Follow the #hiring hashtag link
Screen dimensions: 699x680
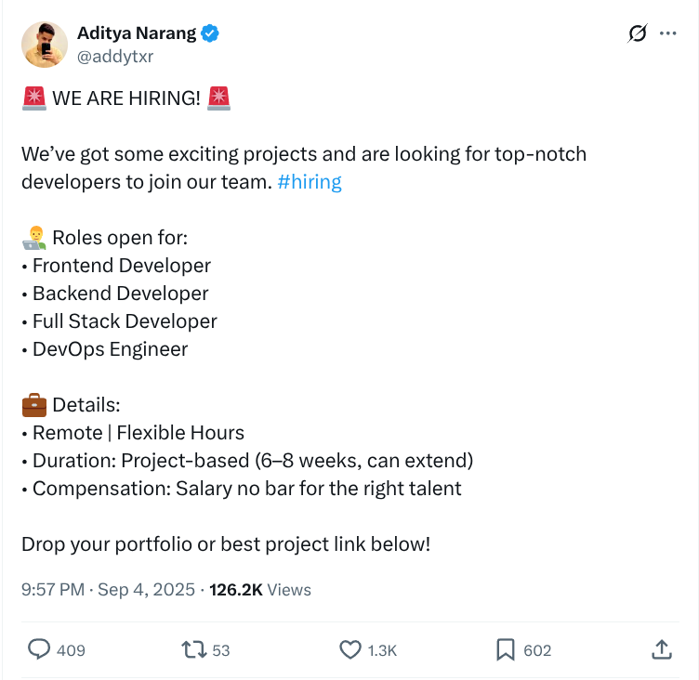pos(310,182)
